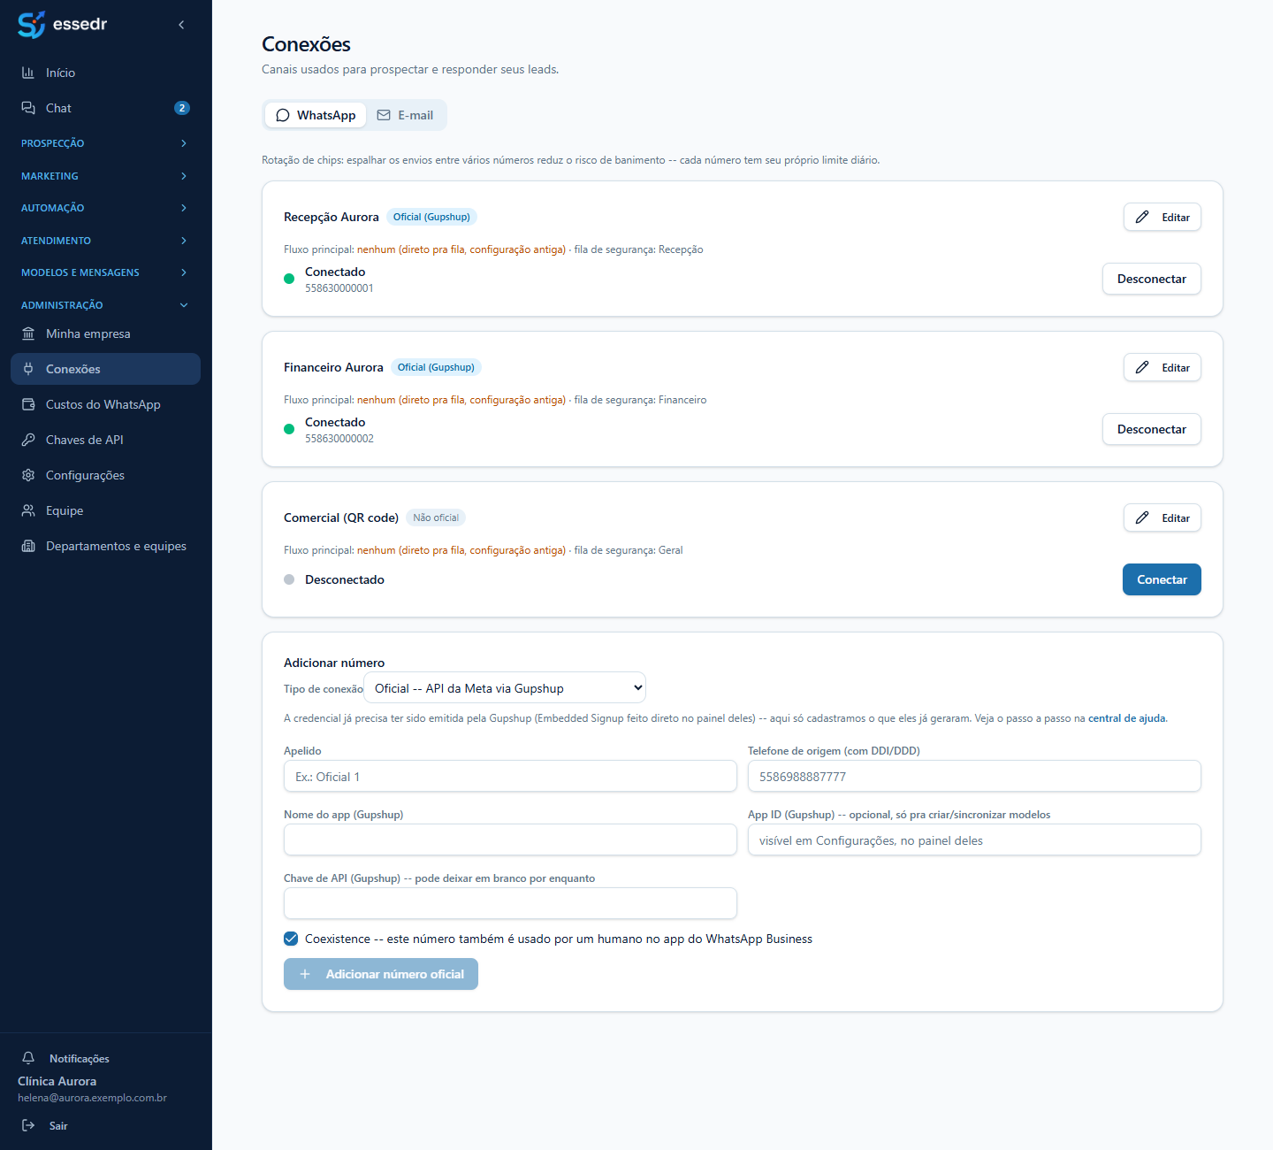Focus the Telefone de origem field
Screen dimensions: 1273x1150
[x=974, y=777]
